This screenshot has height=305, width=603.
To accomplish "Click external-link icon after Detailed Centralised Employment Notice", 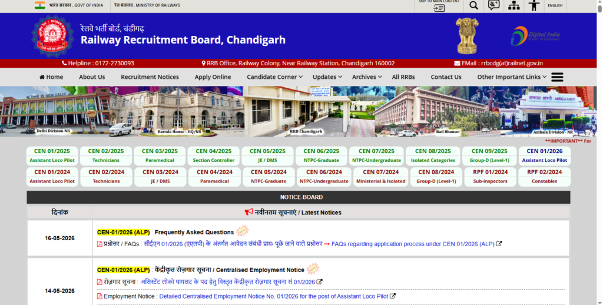I will tap(393, 296).
